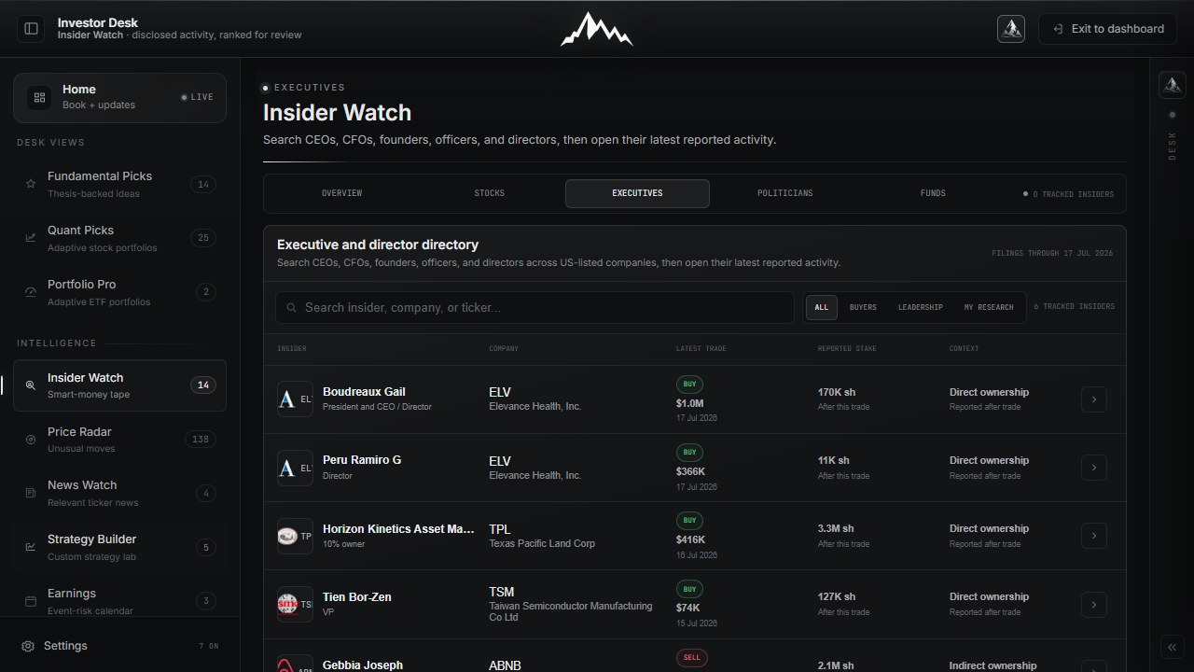Click the mountain logo in the header
Image resolution: width=1194 pixels, height=672 pixels.
coord(596,29)
